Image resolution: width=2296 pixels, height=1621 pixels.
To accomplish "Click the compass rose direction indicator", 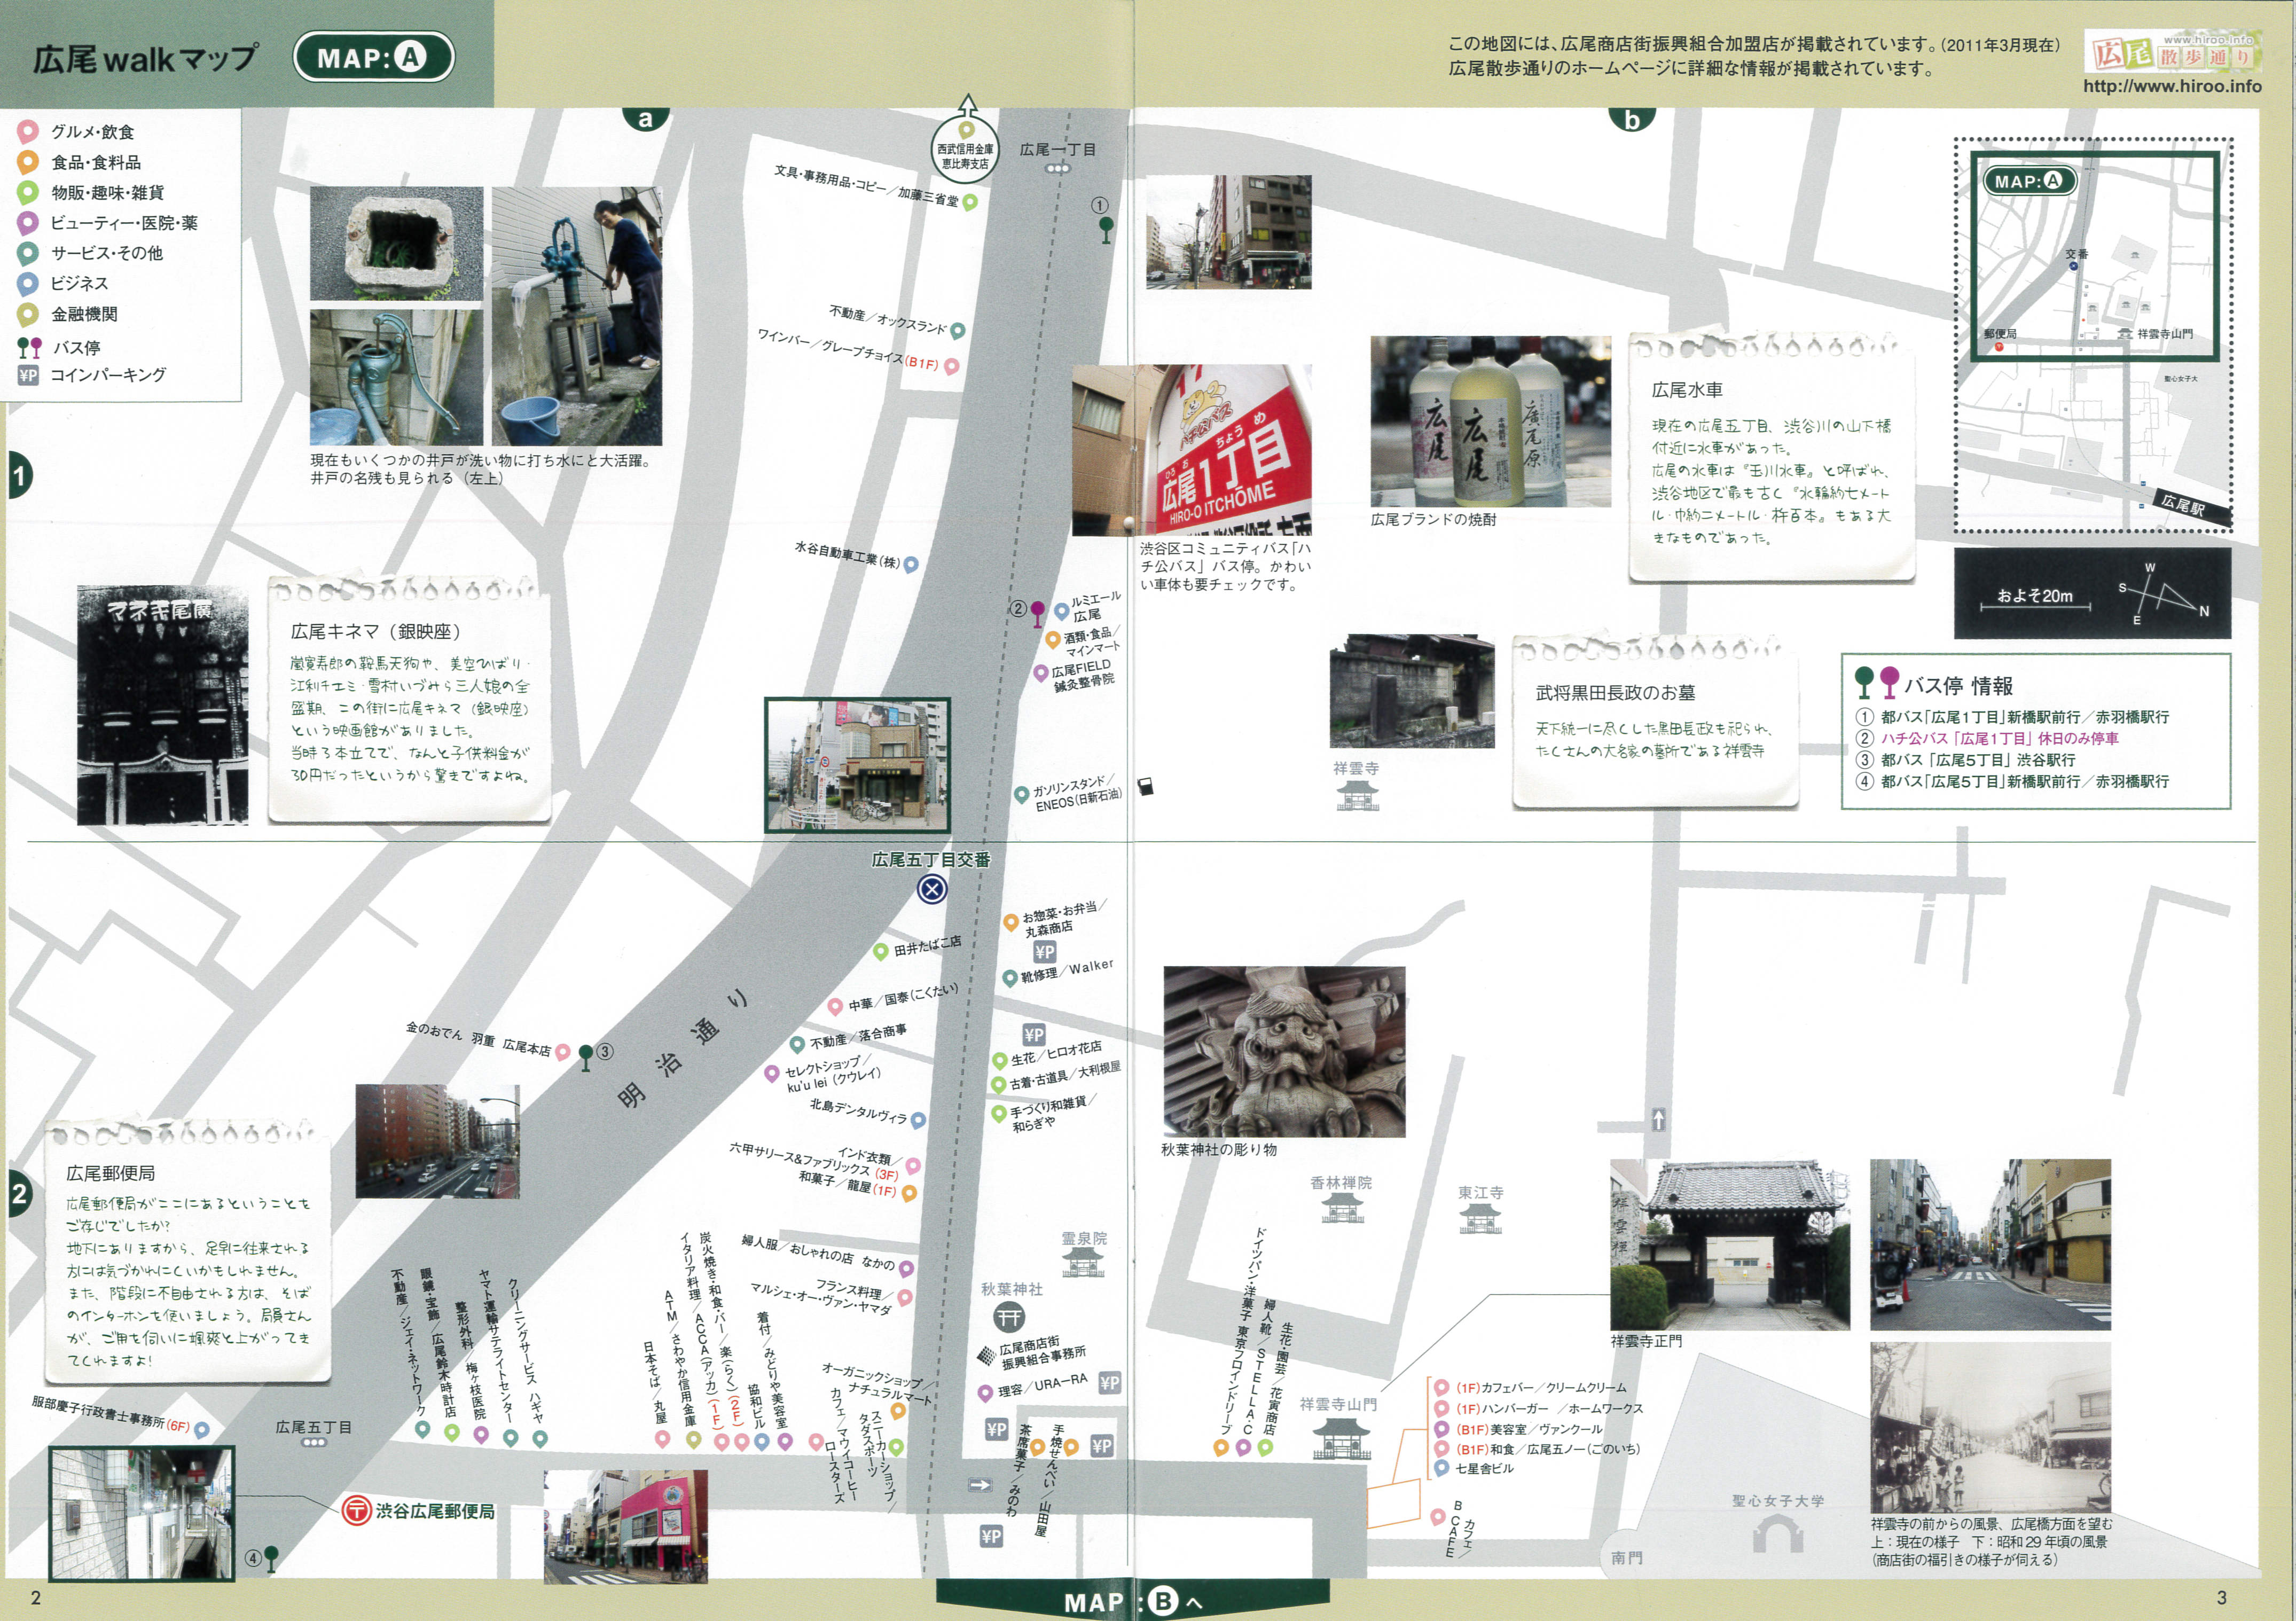I will (2165, 593).
